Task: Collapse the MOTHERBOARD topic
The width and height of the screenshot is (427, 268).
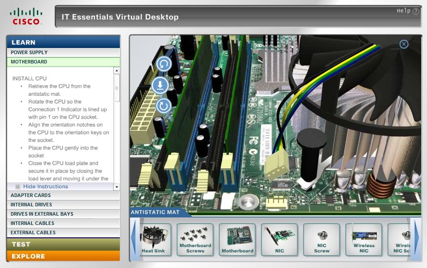Action: tap(63, 62)
